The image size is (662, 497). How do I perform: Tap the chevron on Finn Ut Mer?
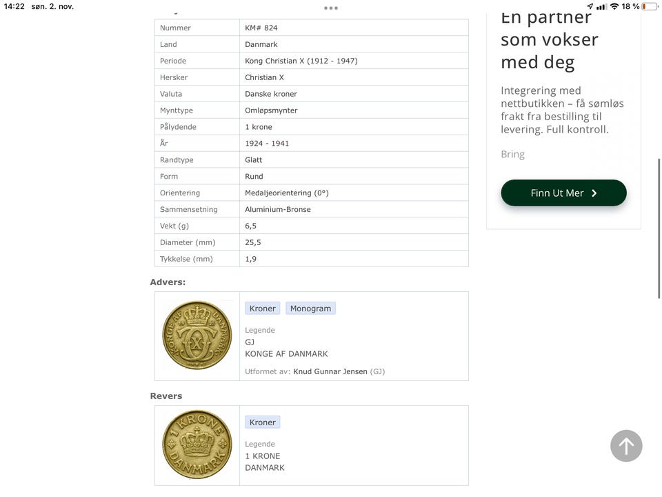(594, 193)
